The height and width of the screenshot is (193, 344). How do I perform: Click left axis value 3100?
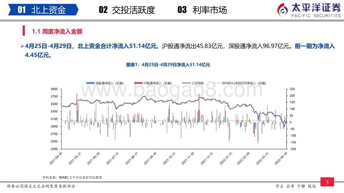[x=54, y=119]
